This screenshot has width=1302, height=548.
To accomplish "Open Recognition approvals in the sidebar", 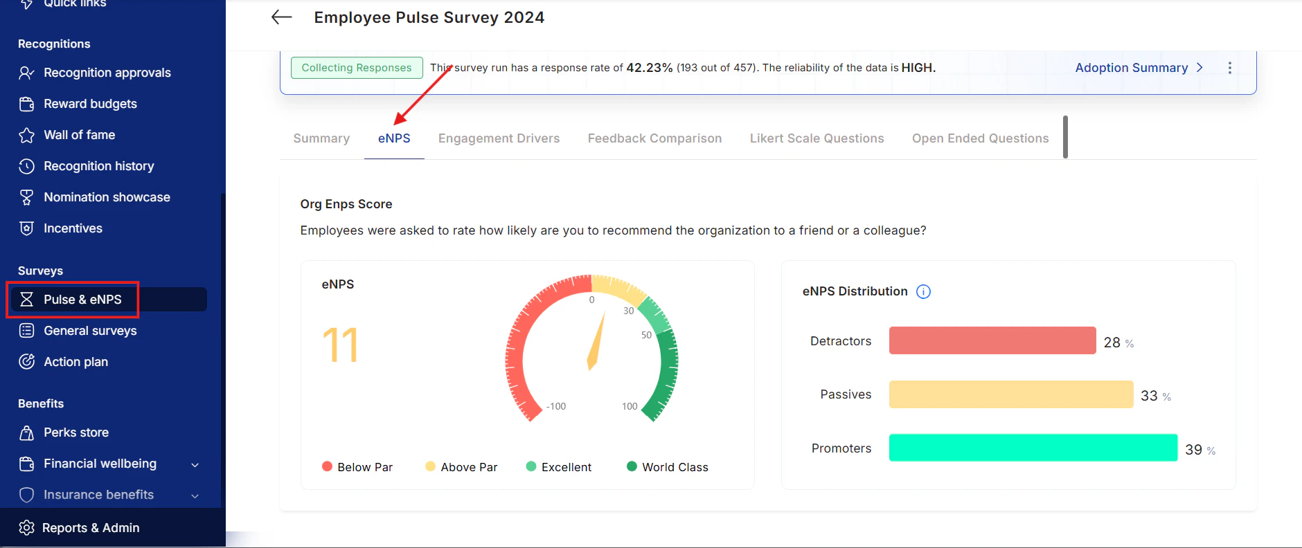I will coord(107,73).
